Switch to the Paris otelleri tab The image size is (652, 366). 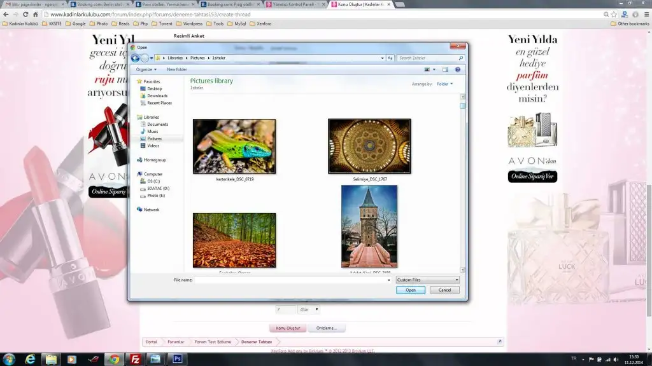pyautogui.click(x=165, y=4)
